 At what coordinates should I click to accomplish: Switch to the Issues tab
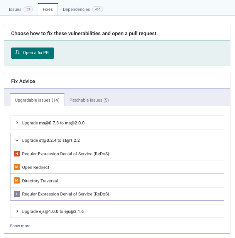(x=20, y=9)
